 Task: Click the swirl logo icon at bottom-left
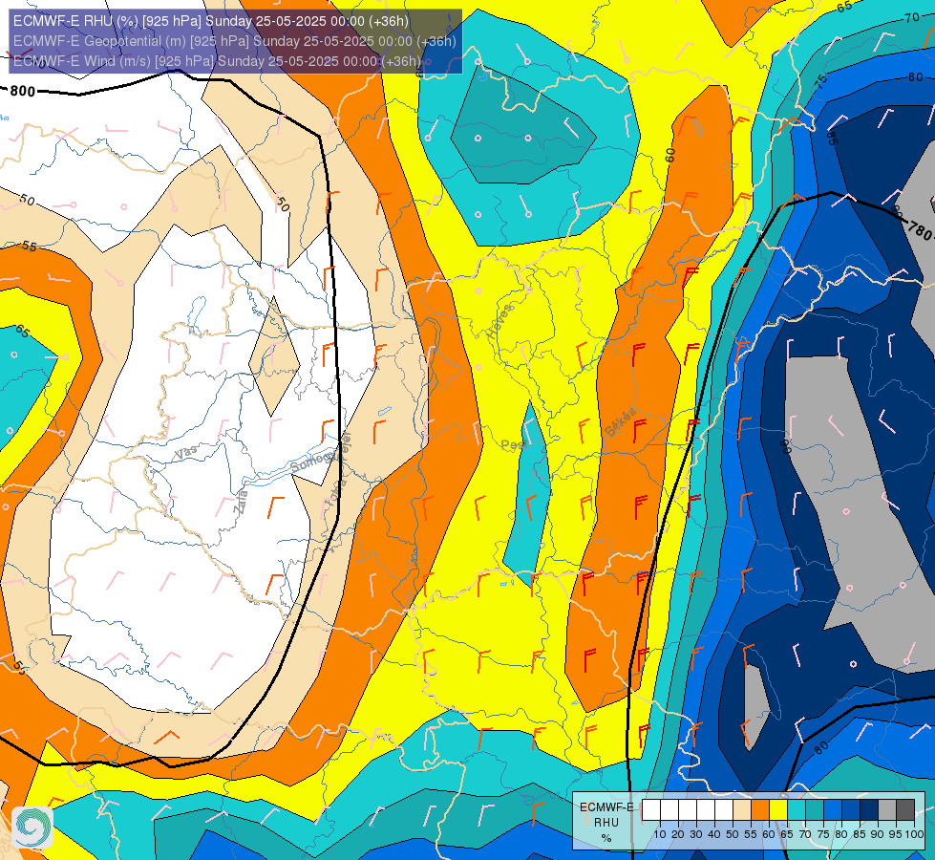tap(32, 827)
